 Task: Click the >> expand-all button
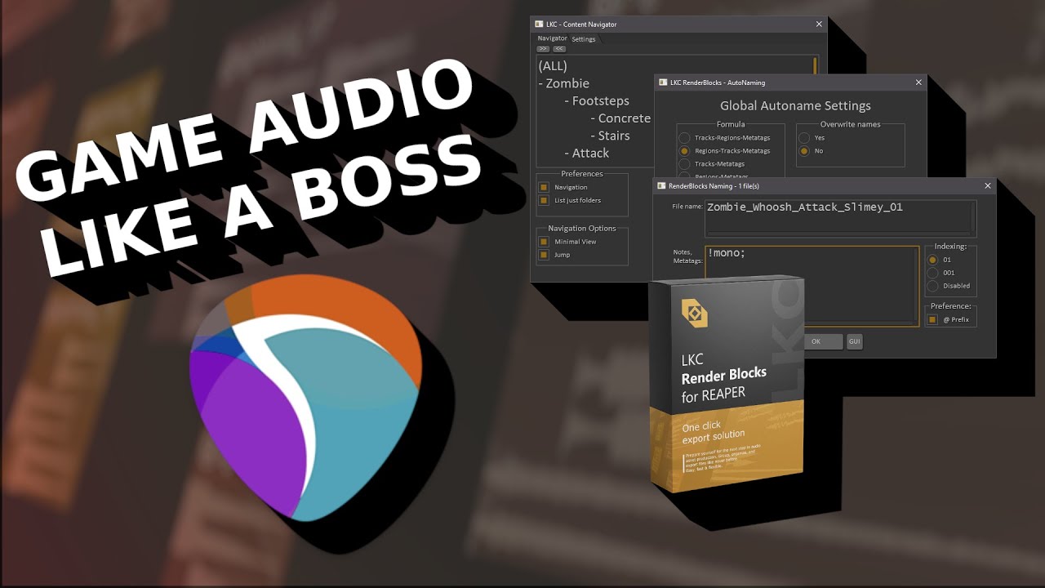tap(543, 49)
